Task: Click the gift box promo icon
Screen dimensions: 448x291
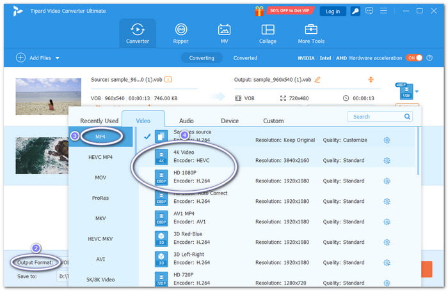Action: tap(259, 11)
